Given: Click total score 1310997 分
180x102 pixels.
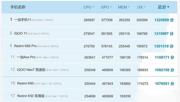Looking at the screenshot, I should 164,34.
